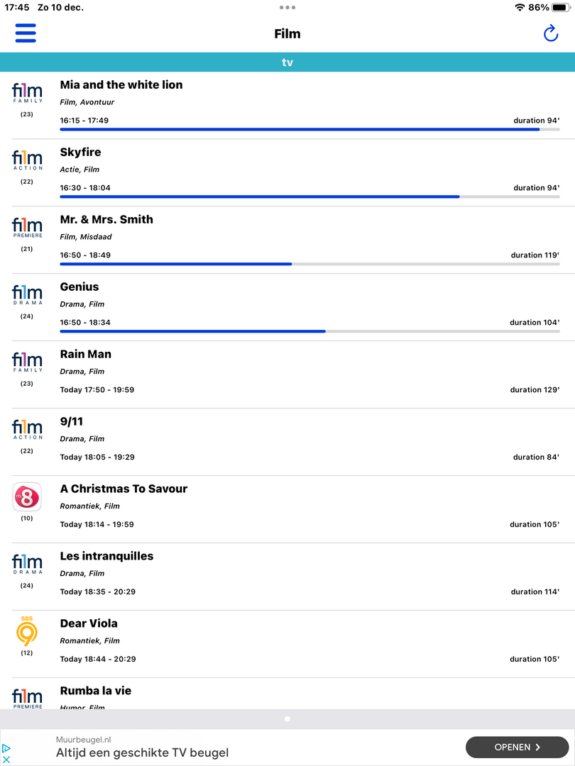Tap the SBS 9 channel logo
Viewport: 575px width, 766px height.
coord(27,631)
